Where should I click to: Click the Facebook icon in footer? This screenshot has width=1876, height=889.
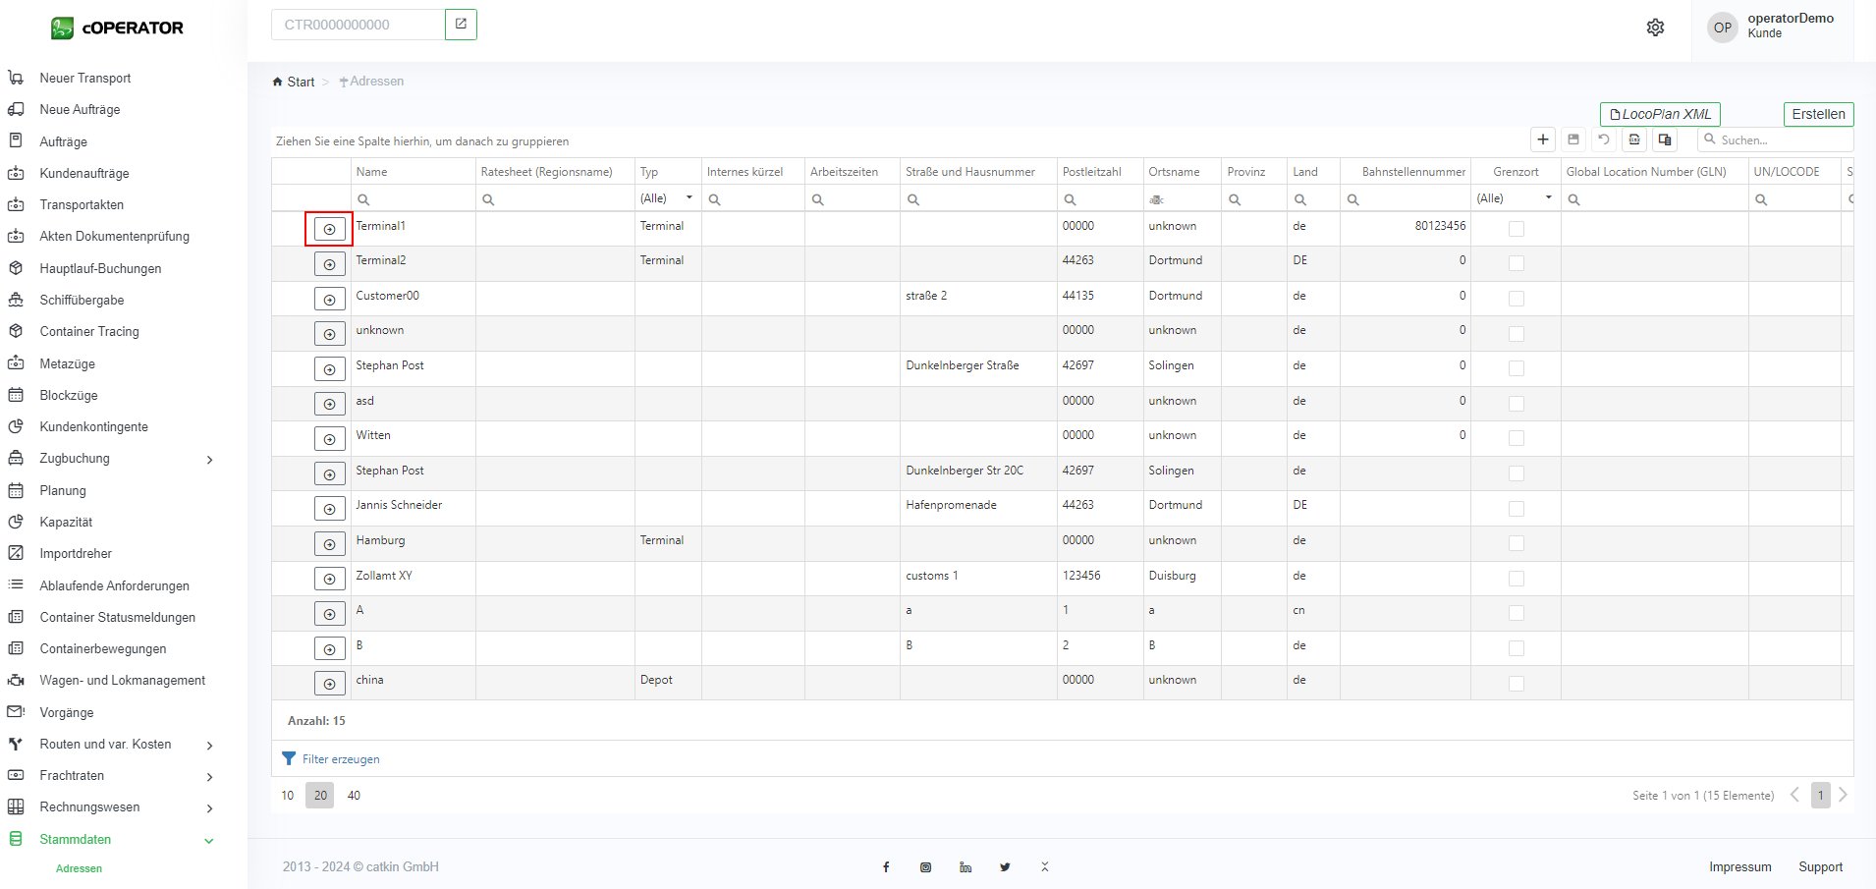click(x=886, y=867)
